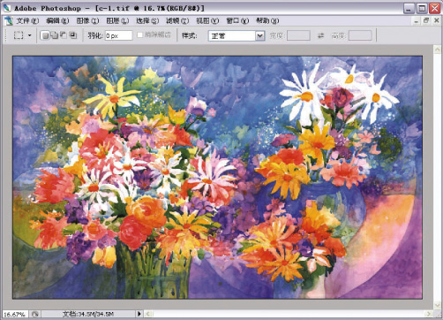443x320 pixels.
Task: Click the 羽化 feather input field
Action: [x=119, y=35]
